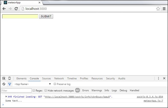Open the Timeline tab
This screenshot has width=168, height=108.
click(x=72, y=79)
